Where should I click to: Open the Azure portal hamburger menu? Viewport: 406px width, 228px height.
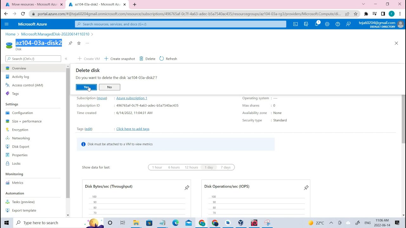click(7, 24)
